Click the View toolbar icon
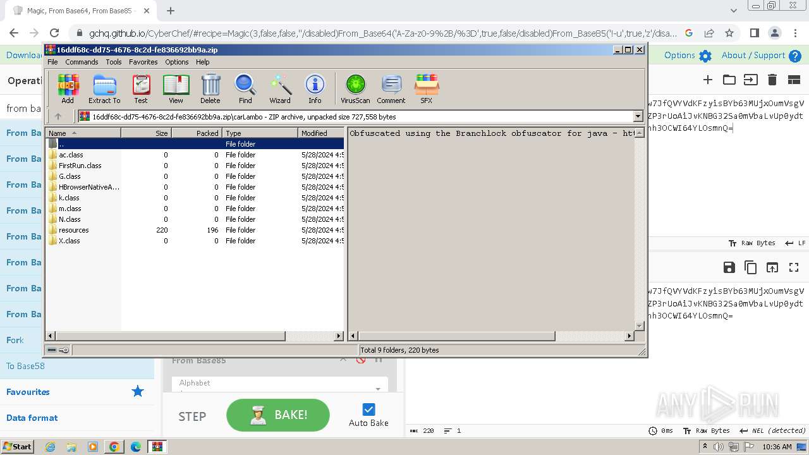This screenshot has width=809, height=455. click(176, 88)
